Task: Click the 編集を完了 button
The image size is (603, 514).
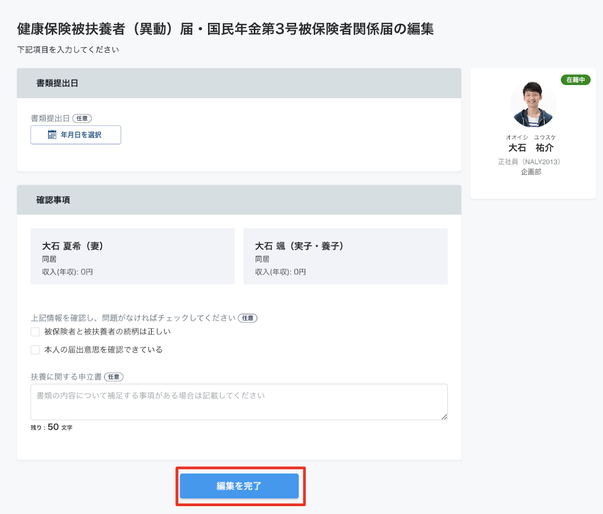Action: tap(239, 486)
